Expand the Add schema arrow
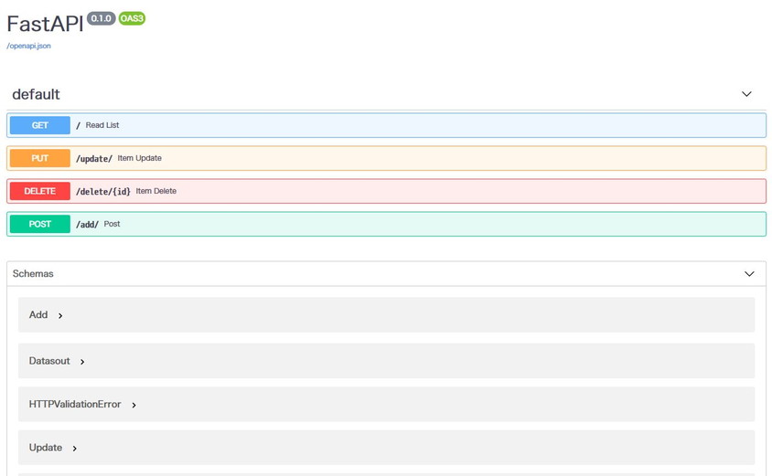Image resolution: width=772 pixels, height=476 pixels. click(60, 316)
